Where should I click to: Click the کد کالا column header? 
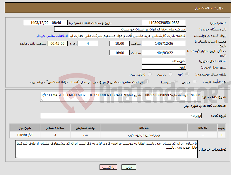[x=203, y=128]
